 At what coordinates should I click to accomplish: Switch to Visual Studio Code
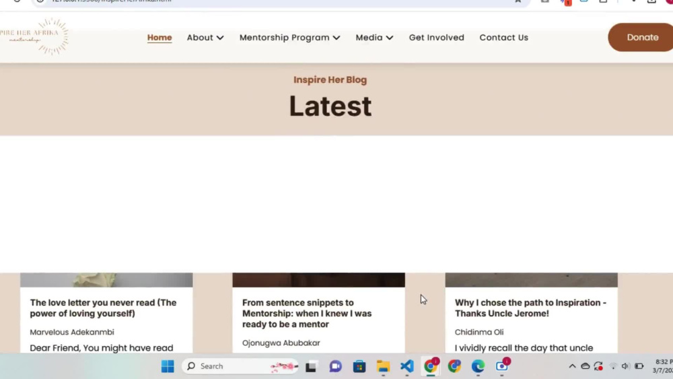pyautogui.click(x=407, y=367)
